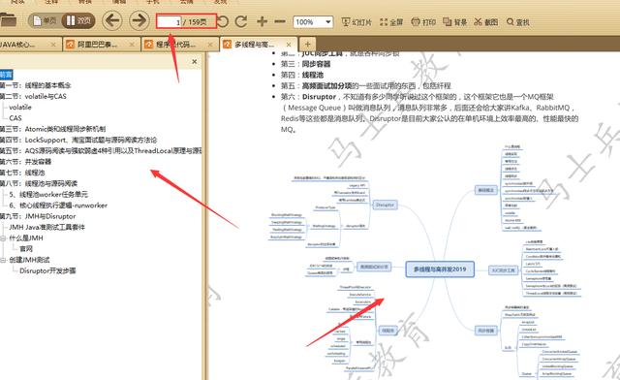Open bookmark 第九节：JMH与Disruptor
This screenshot has width=620, height=380.
coord(38,216)
